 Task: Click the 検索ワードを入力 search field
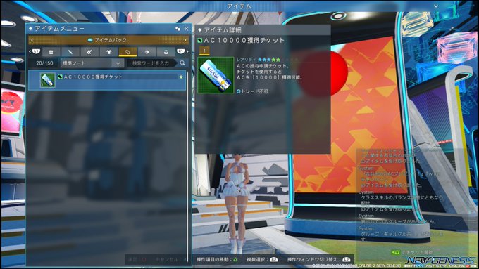click(151, 63)
